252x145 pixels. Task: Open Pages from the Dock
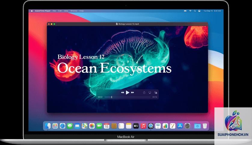(173, 126)
